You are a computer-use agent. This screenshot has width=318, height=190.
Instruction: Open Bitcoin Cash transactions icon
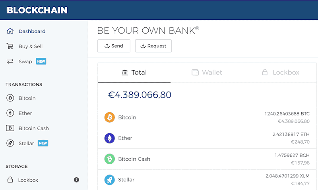pyautogui.click(x=10, y=128)
